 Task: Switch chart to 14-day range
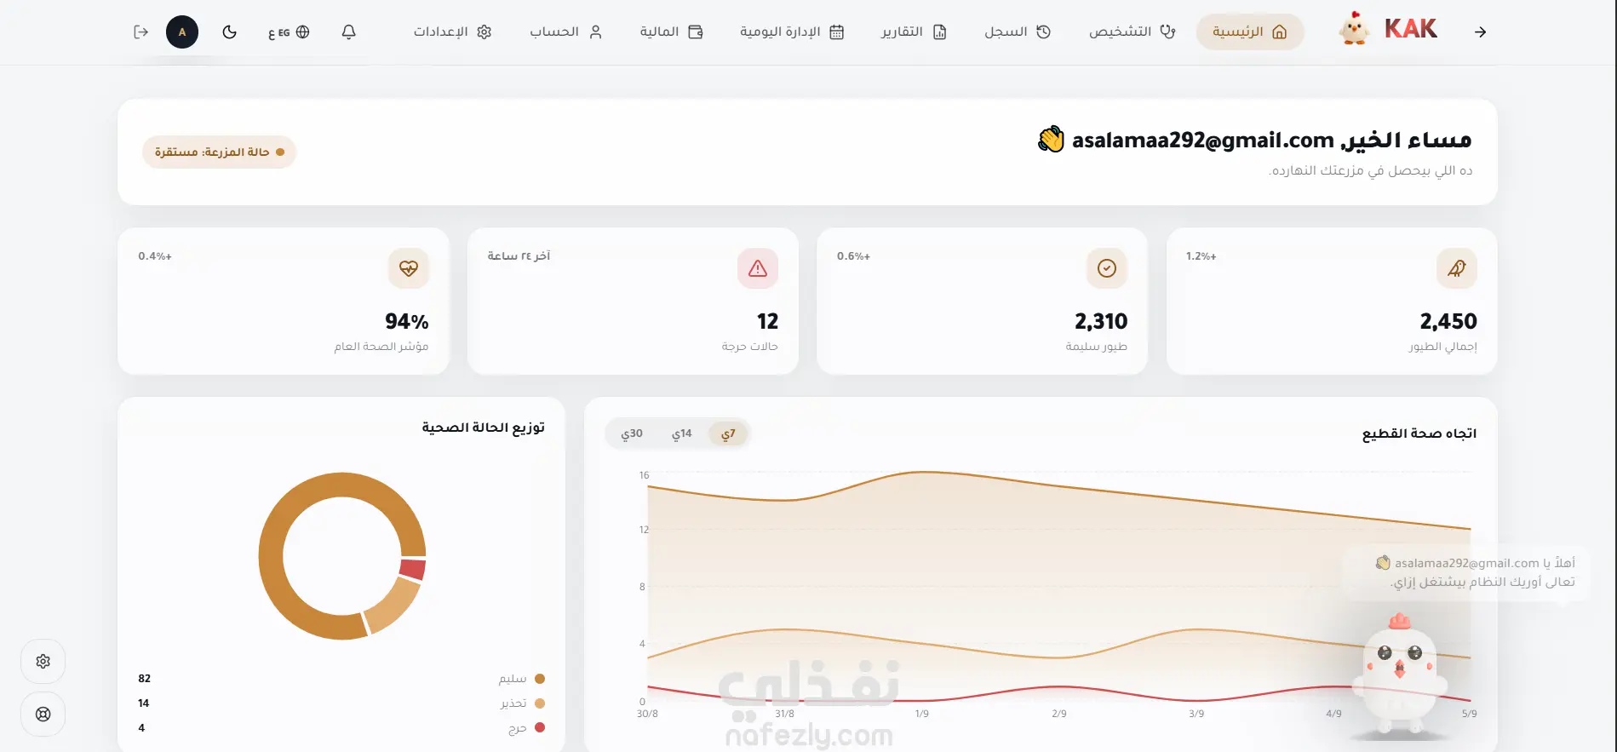coord(681,433)
